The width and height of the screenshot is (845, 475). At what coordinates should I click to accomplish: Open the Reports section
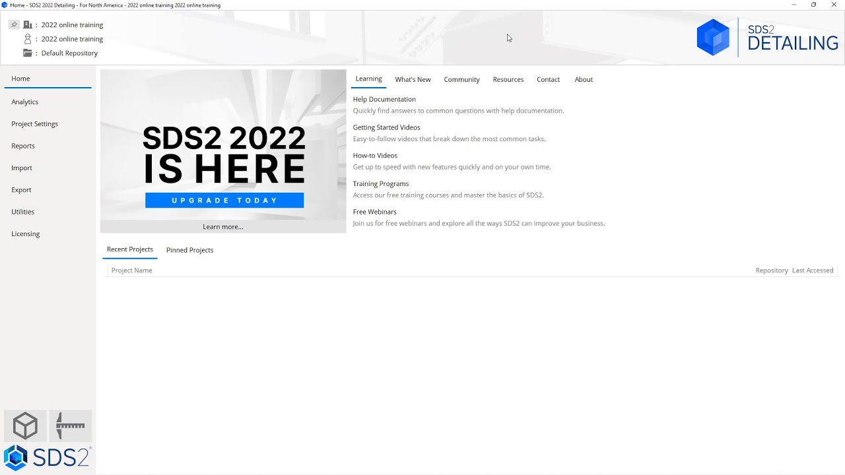[23, 146]
